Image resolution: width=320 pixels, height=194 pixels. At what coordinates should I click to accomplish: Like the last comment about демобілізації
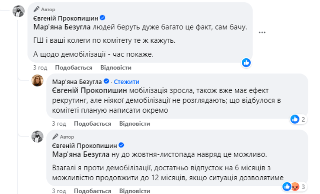93,191
